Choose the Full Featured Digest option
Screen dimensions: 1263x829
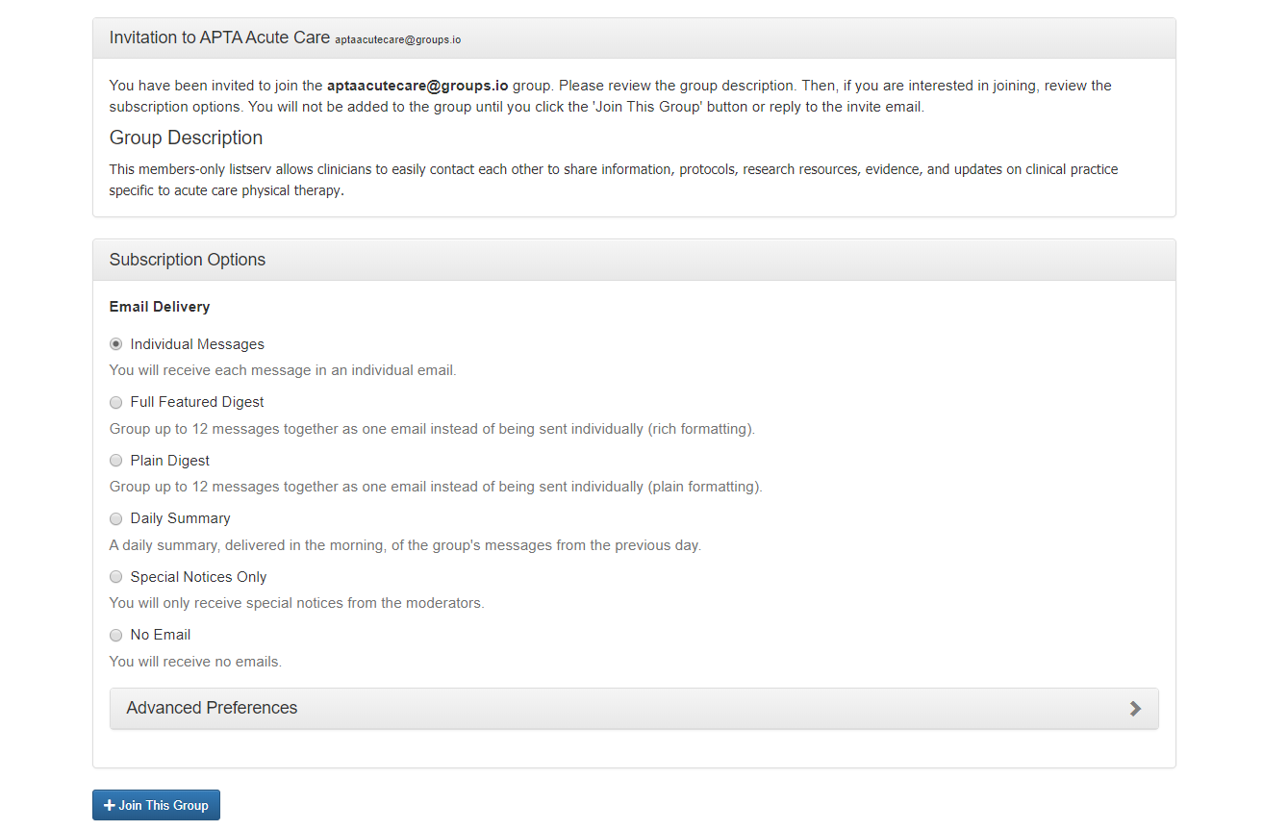[115, 402]
